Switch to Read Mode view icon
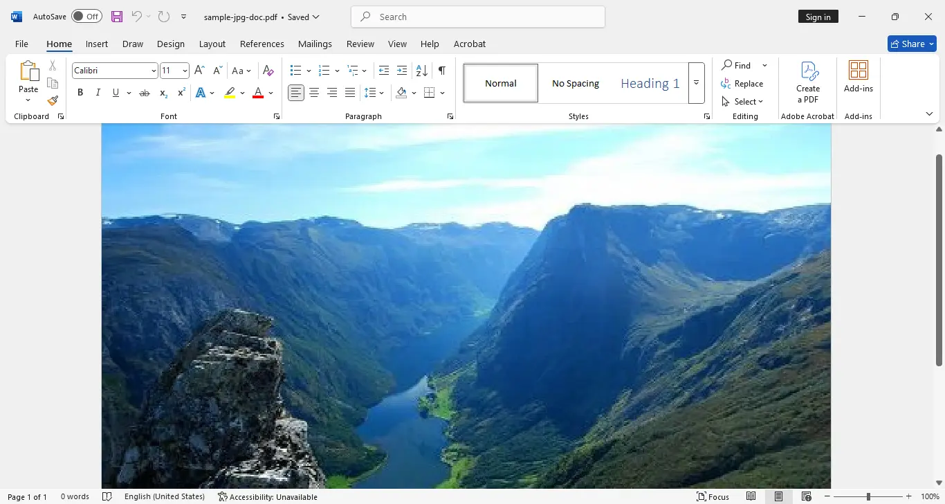Image resolution: width=945 pixels, height=504 pixels. point(751,496)
